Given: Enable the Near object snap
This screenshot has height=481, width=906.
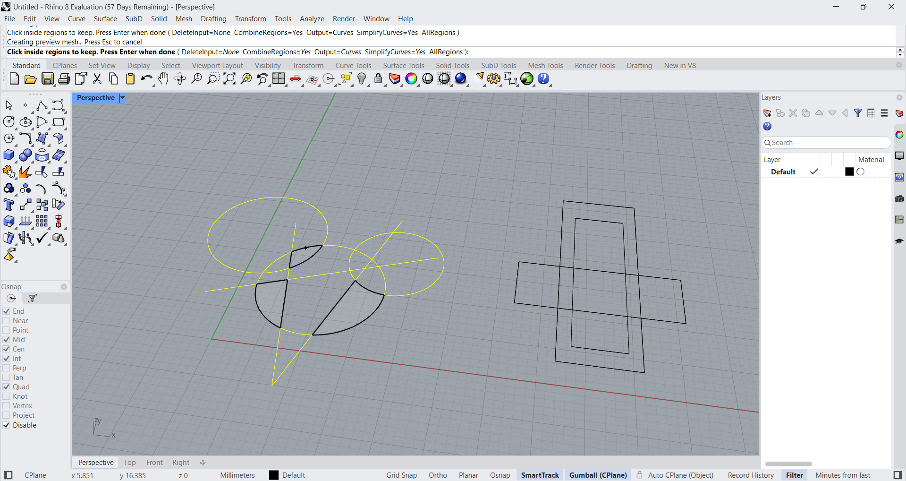Looking at the screenshot, I should [x=6, y=321].
